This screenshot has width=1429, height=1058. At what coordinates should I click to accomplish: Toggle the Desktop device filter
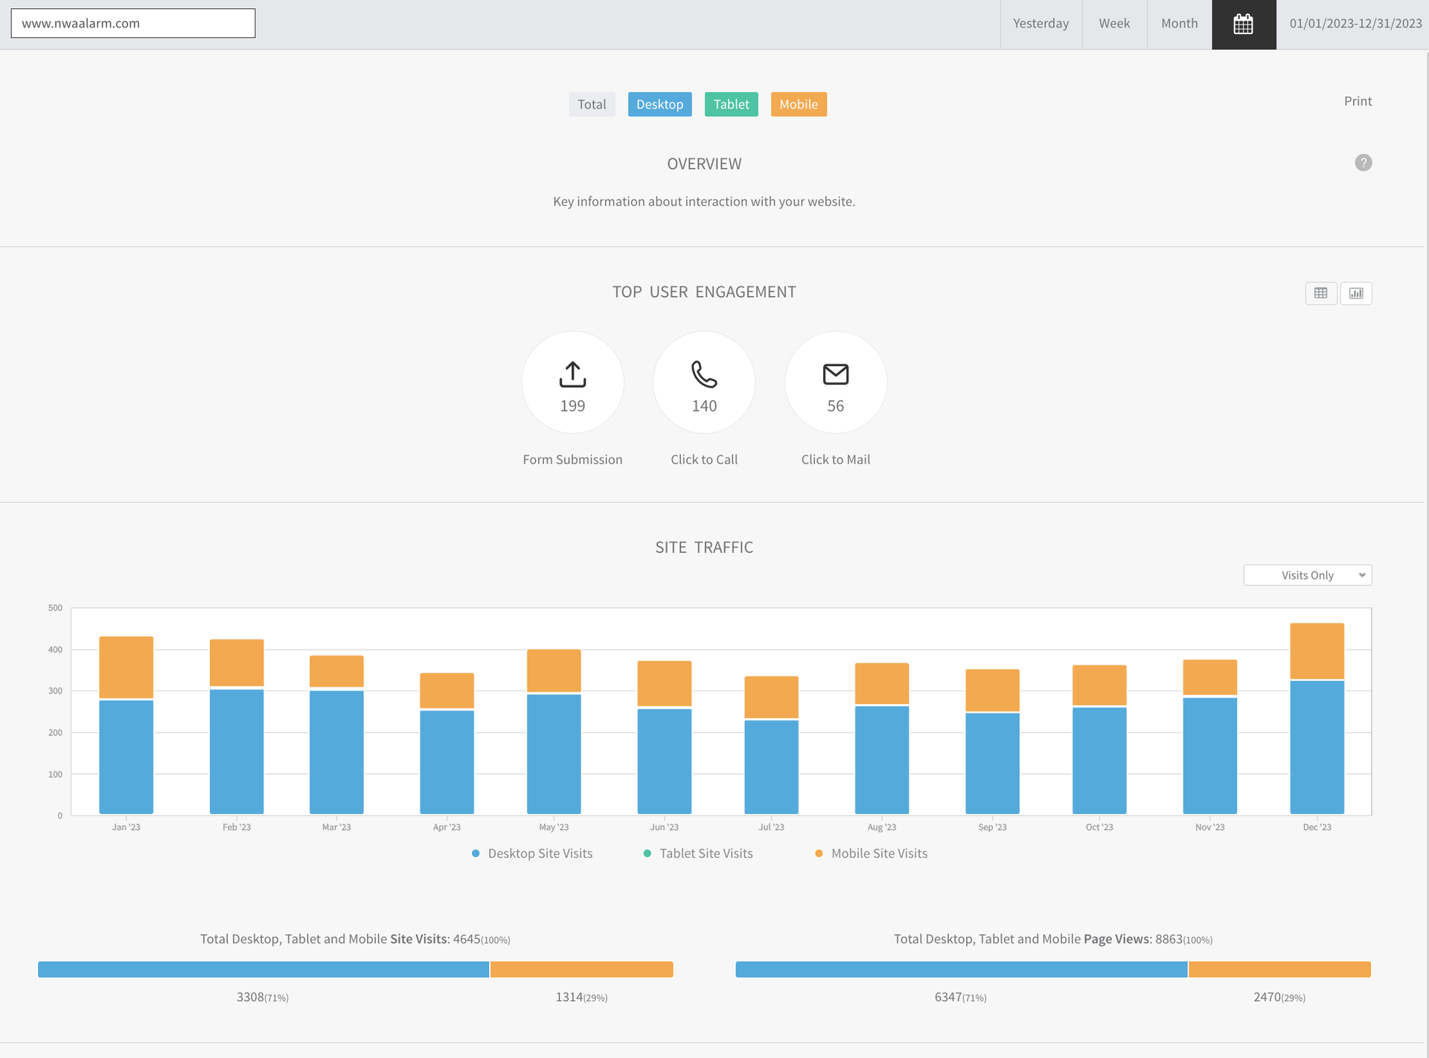pos(659,104)
